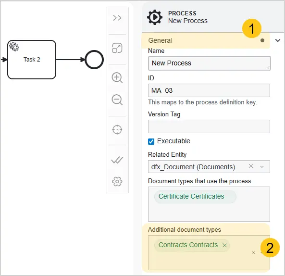The height and width of the screenshot is (276, 285).
Task: Select the end event circle
Action: click(94, 60)
